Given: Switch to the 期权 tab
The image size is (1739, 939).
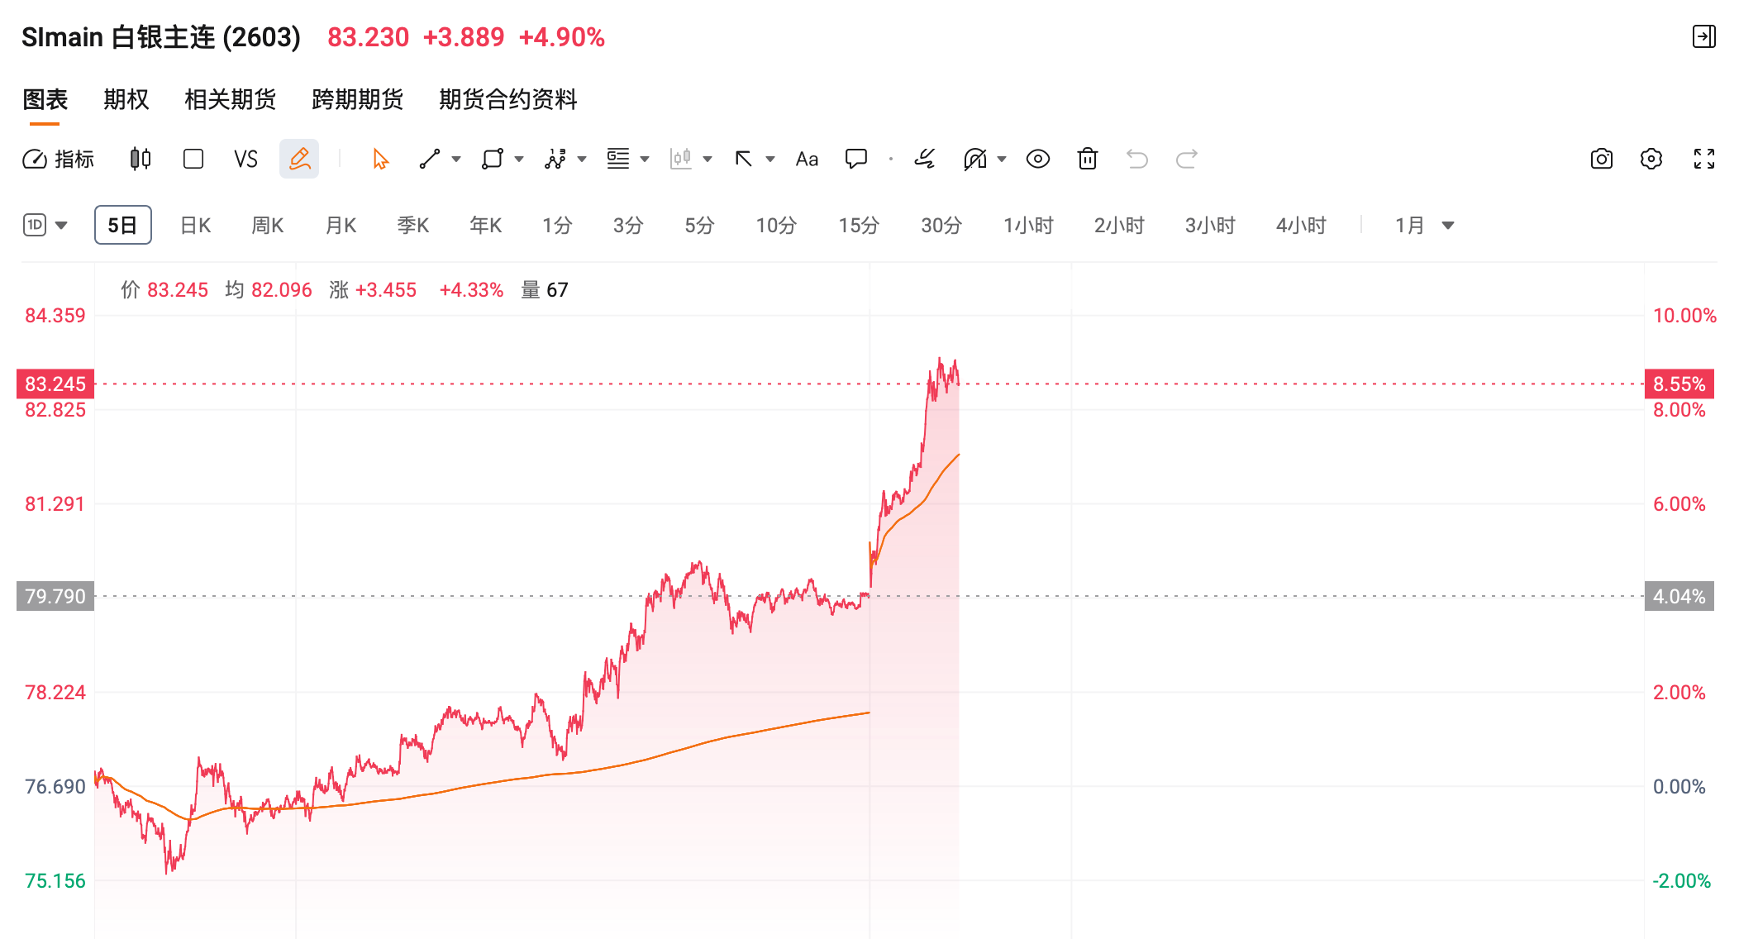Looking at the screenshot, I should (126, 99).
